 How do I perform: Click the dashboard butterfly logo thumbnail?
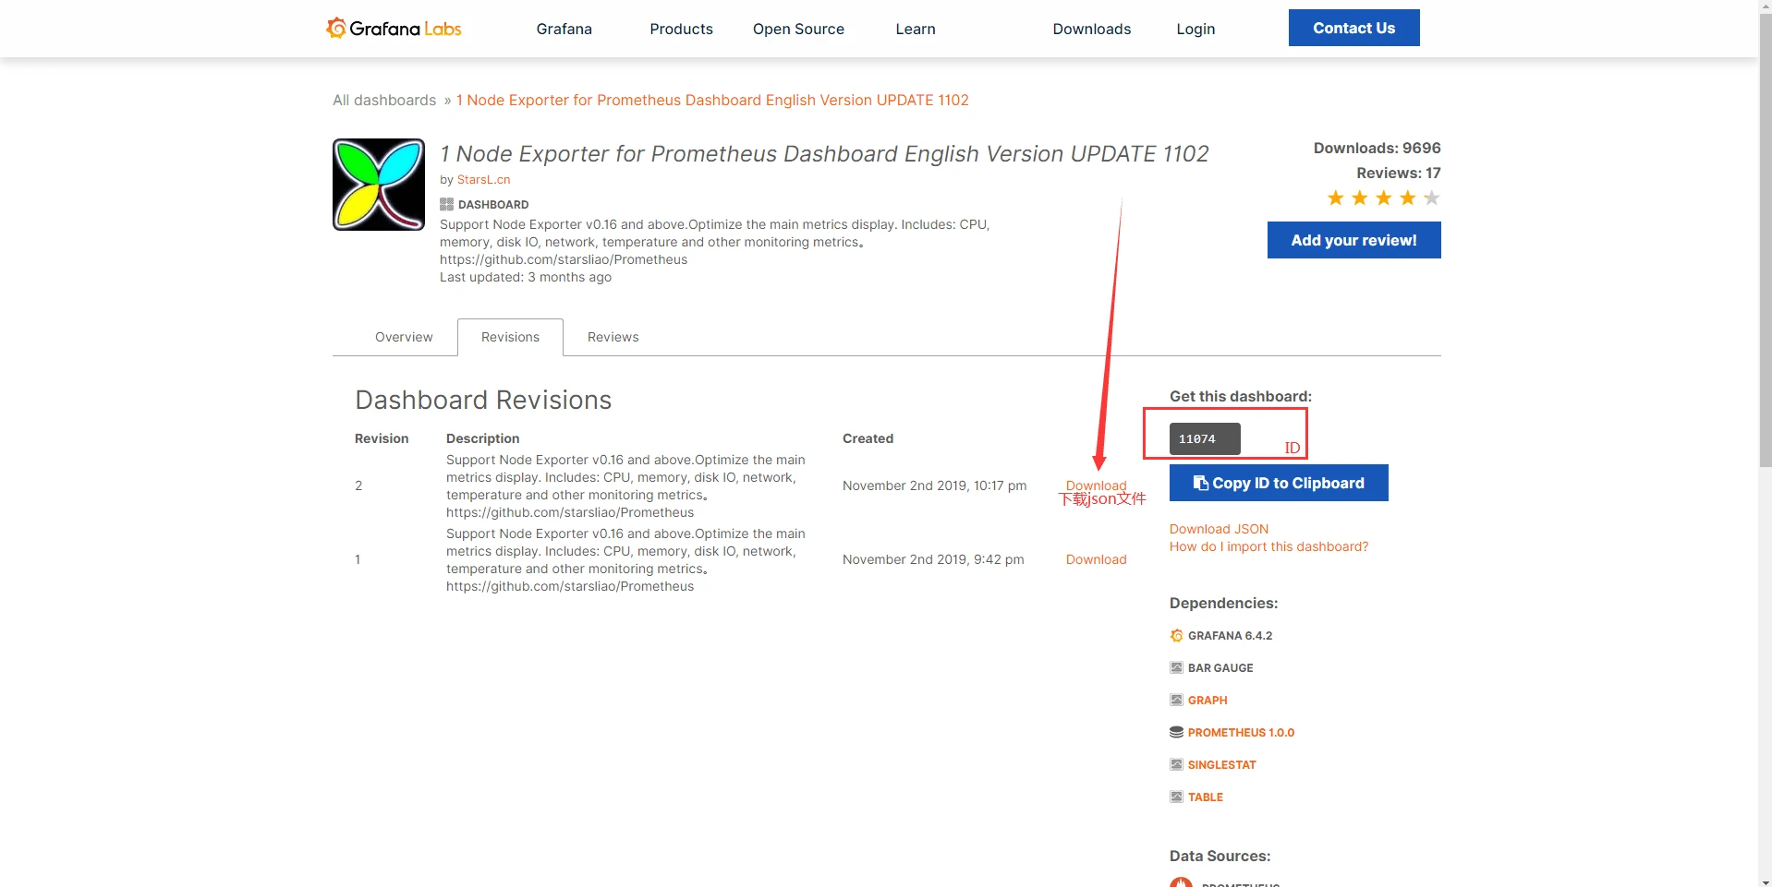[379, 185]
